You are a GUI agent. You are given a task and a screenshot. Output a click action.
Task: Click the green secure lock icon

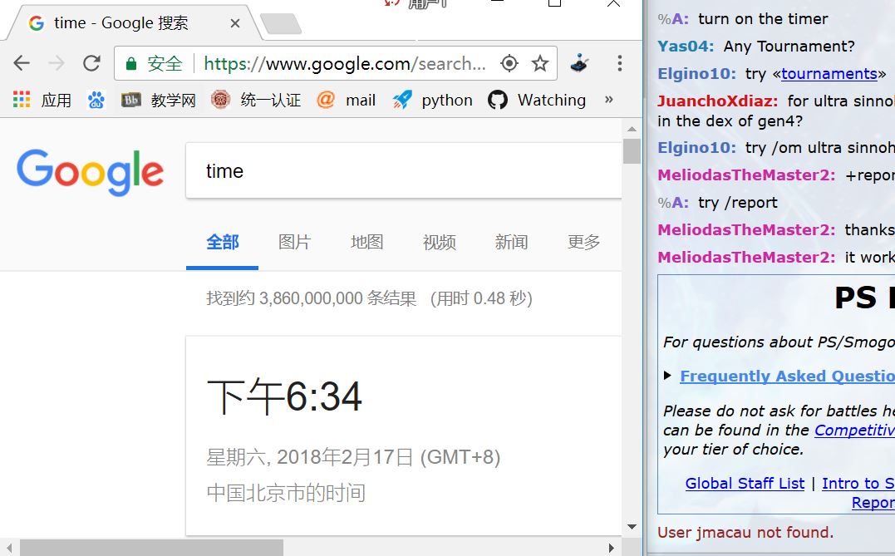[130, 64]
